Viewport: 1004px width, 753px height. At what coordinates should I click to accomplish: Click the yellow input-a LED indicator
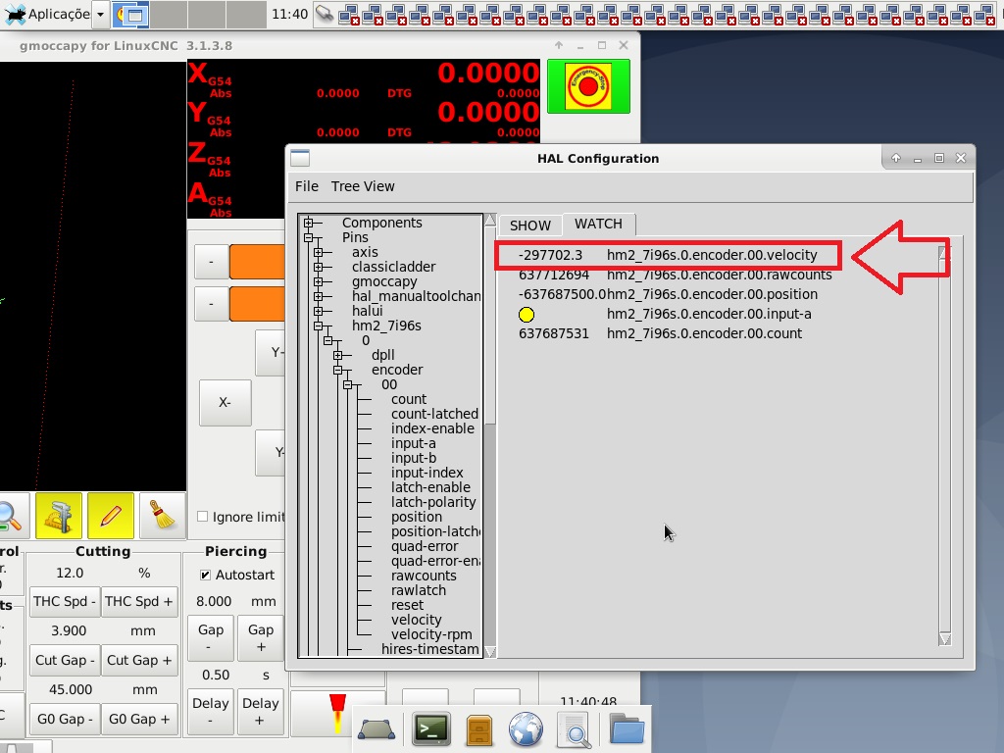coord(527,314)
